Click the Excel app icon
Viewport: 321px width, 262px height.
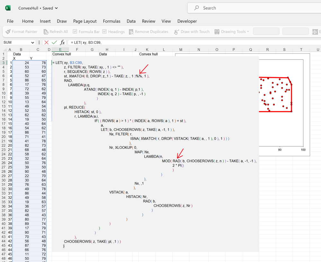pos(8,8)
